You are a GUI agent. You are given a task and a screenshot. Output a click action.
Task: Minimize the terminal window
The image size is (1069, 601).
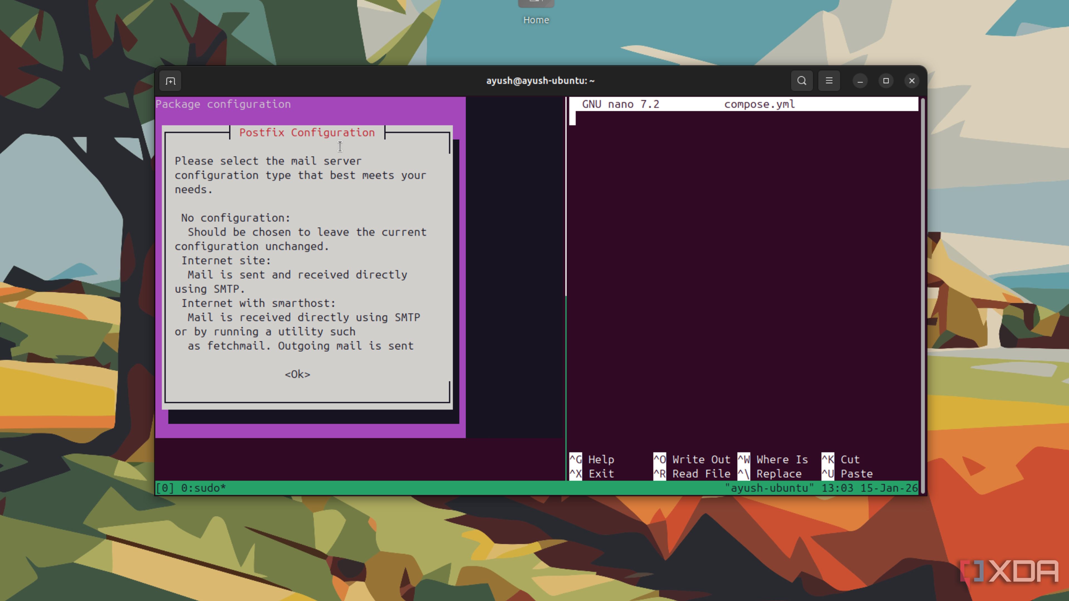pyautogui.click(x=860, y=81)
